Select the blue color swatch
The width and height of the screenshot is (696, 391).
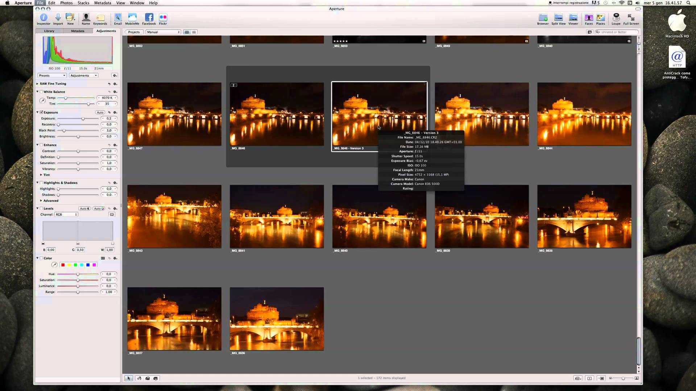[88, 265]
